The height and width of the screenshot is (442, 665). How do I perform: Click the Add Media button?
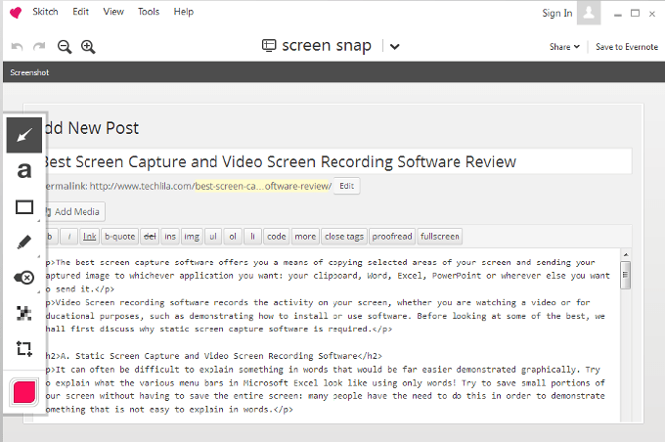click(74, 211)
